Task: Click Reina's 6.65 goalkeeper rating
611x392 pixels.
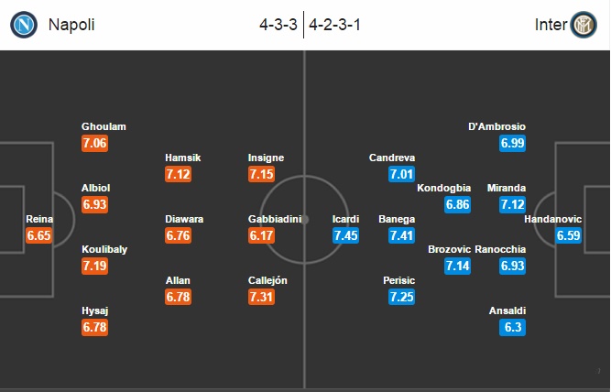Action: 39,235
